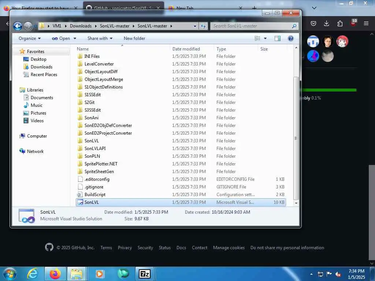Viewport: 375px width, 281px height.
Task: Open the Firefox hamburger menu
Action: [x=366, y=23]
